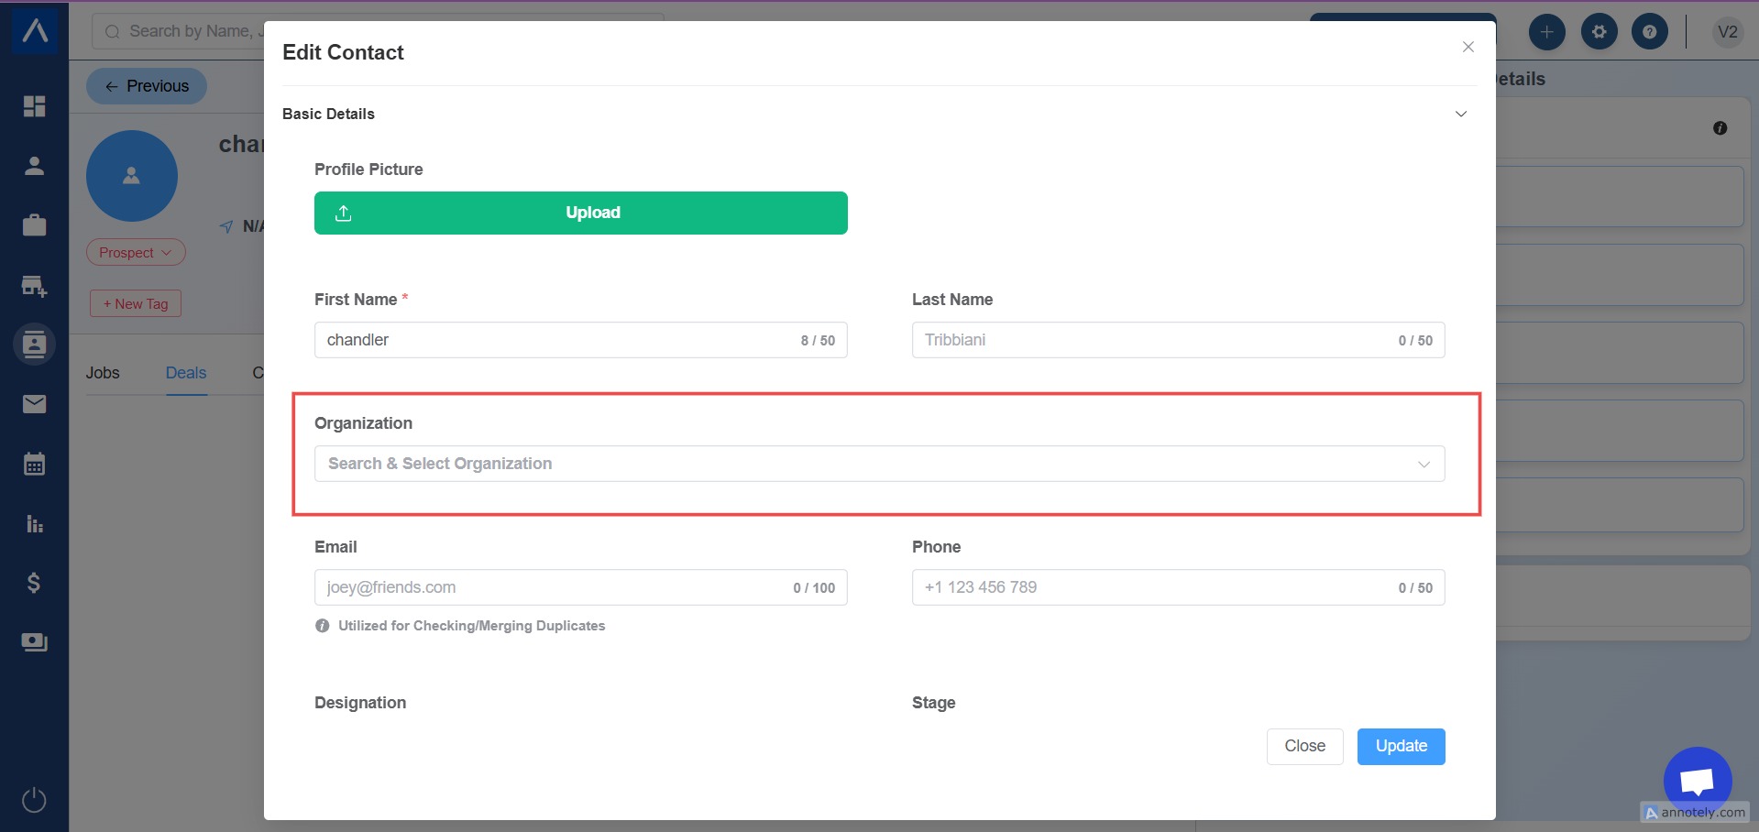Close the Edit Contact dialog with X

pyautogui.click(x=1468, y=47)
